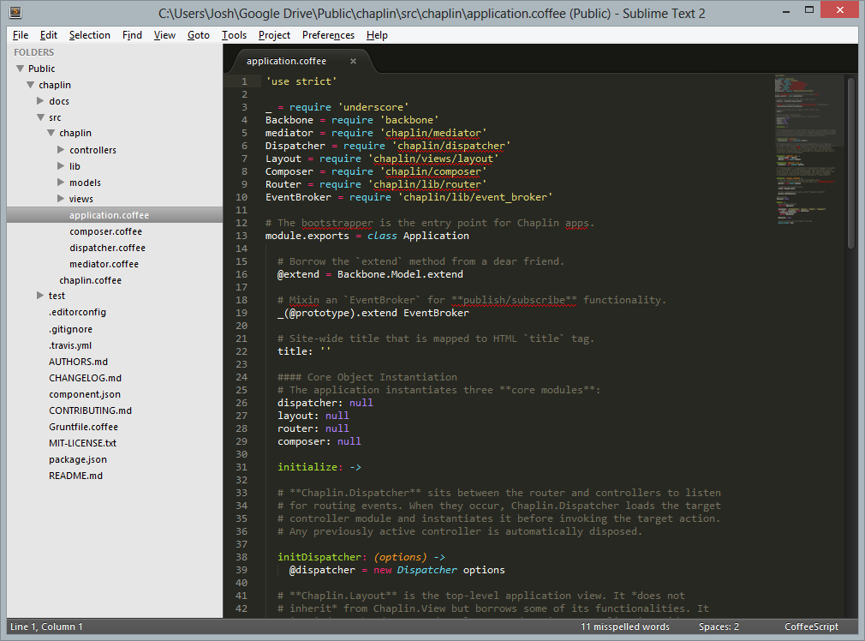
Task: Open chaplin.coffee from the sidebar
Action: pyautogui.click(x=90, y=280)
